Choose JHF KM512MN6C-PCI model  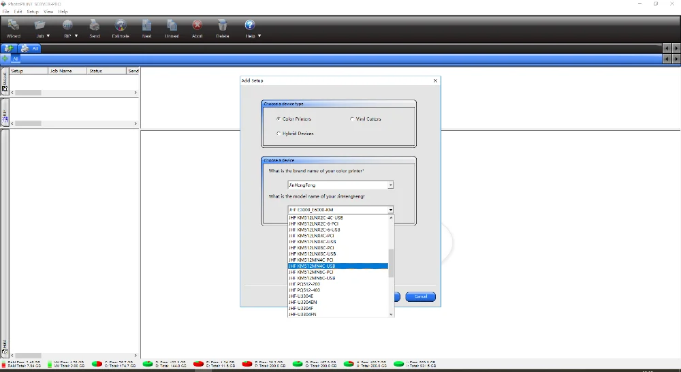pyautogui.click(x=338, y=272)
